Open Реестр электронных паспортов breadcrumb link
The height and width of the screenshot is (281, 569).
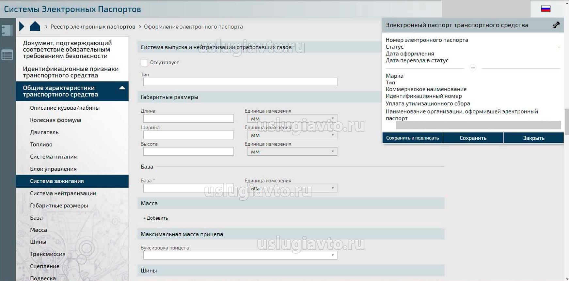coord(93,27)
